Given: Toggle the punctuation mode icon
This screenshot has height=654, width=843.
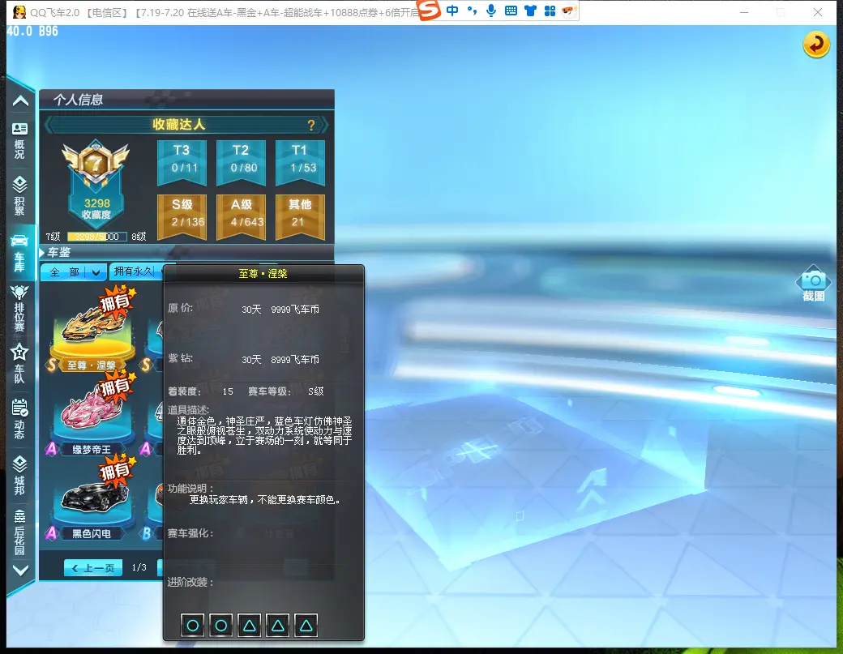Looking at the screenshot, I should [x=472, y=11].
